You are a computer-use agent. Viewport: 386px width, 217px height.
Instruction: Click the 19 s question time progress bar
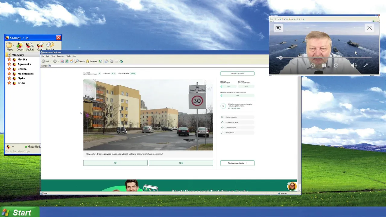click(x=237, y=96)
